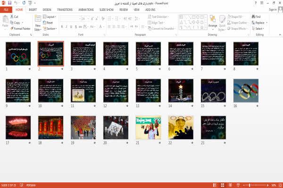Screen dimensions: 283x188
Task: Decrease font size with the smaller A
Action: [97, 19]
